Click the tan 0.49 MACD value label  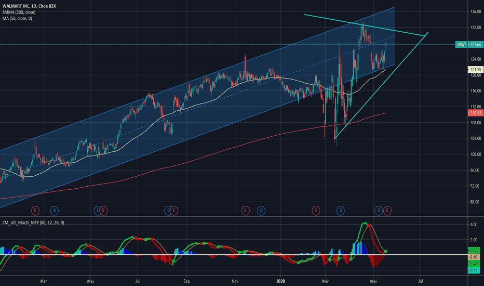tap(474, 257)
